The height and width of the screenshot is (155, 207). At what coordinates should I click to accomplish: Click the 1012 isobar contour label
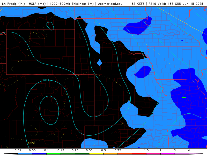point(46,80)
